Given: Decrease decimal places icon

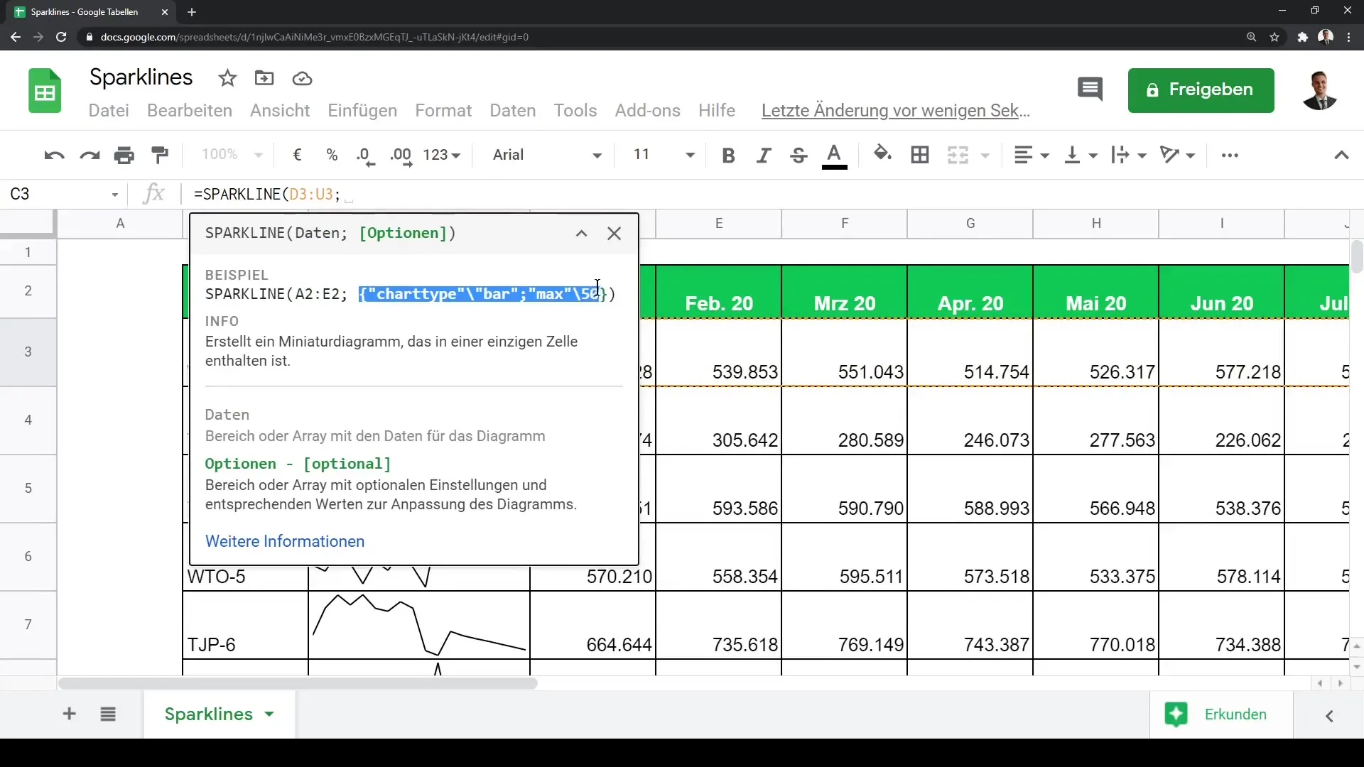Looking at the screenshot, I should pos(366,156).
